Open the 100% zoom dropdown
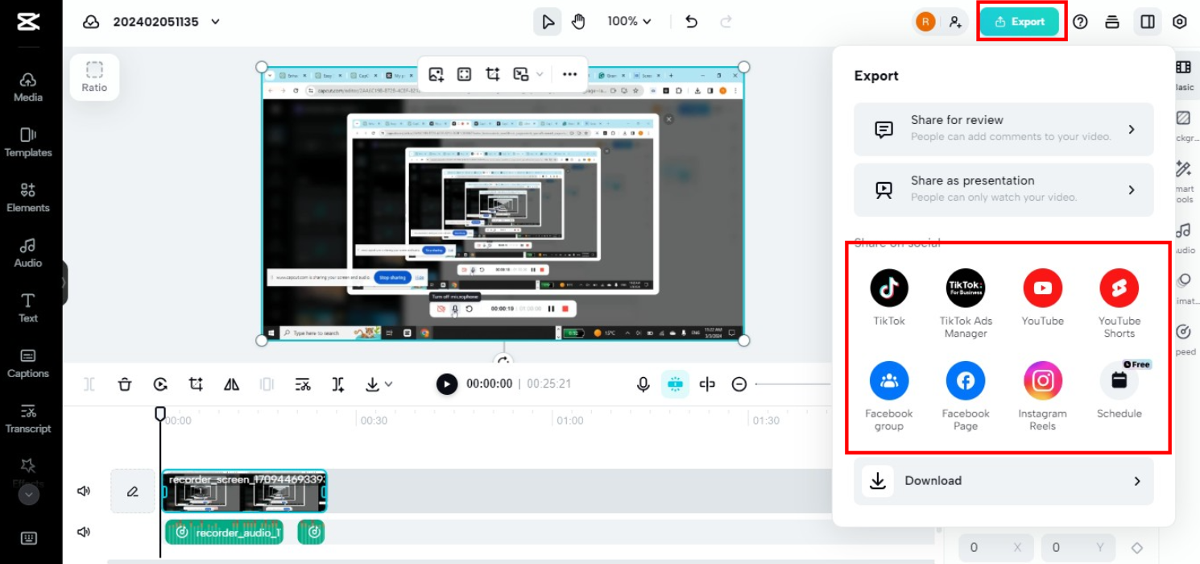The image size is (1200, 564). [630, 22]
